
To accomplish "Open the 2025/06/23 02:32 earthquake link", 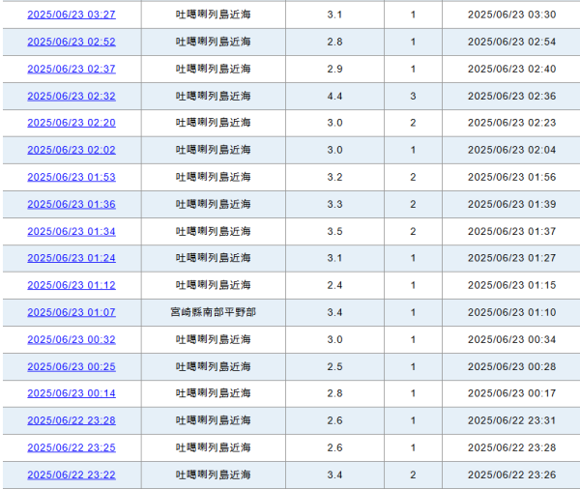I will (x=72, y=96).
